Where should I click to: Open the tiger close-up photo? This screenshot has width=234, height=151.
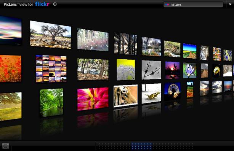pyautogui.click(x=126, y=95)
